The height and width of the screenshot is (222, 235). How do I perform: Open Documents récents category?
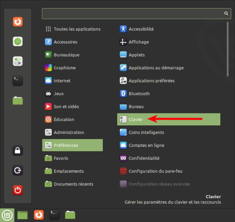pos(73,184)
